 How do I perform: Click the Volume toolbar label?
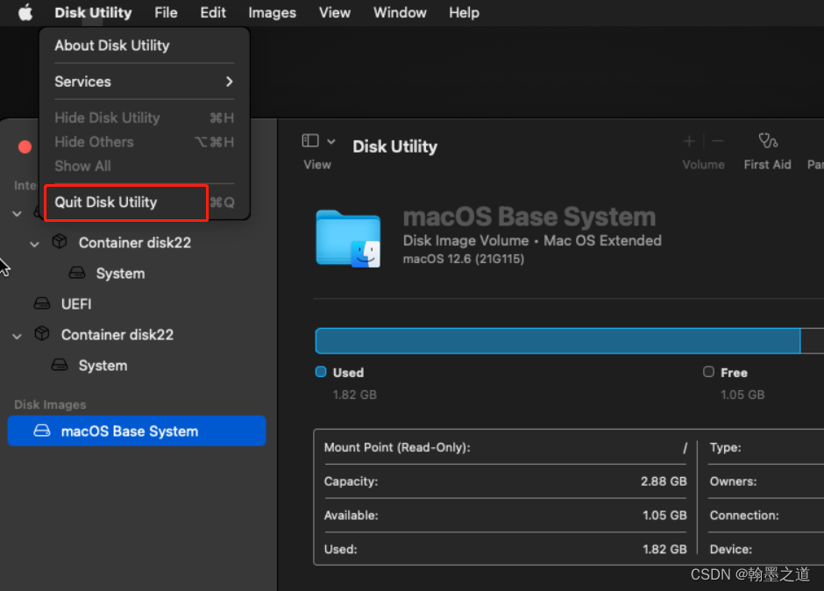tap(703, 165)
